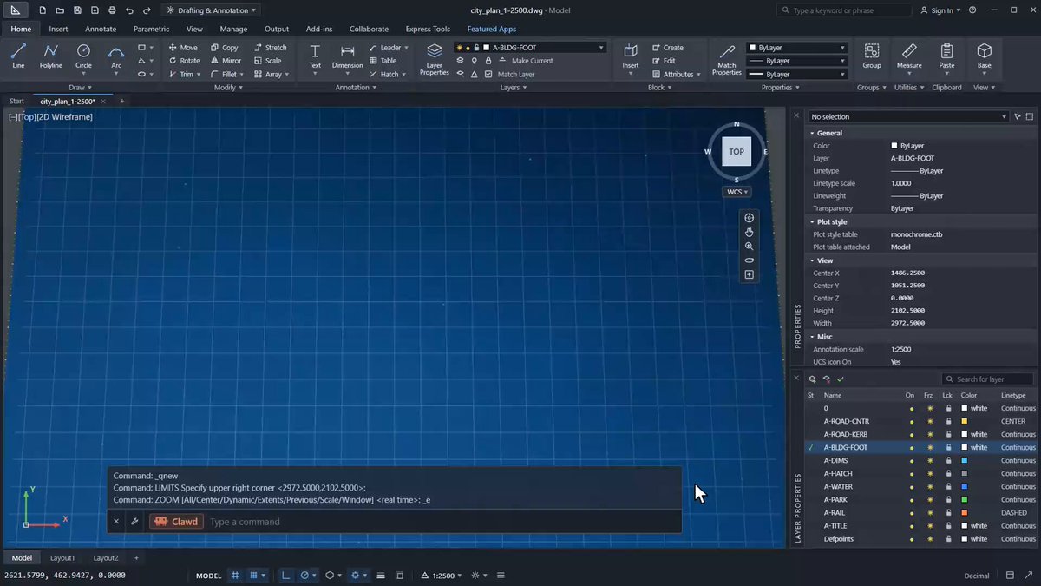Click the A-PARK layer green color swatch

965,500
